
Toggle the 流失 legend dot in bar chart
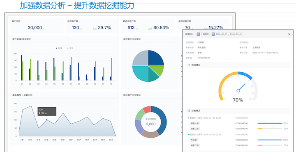[x=68, y=48]
